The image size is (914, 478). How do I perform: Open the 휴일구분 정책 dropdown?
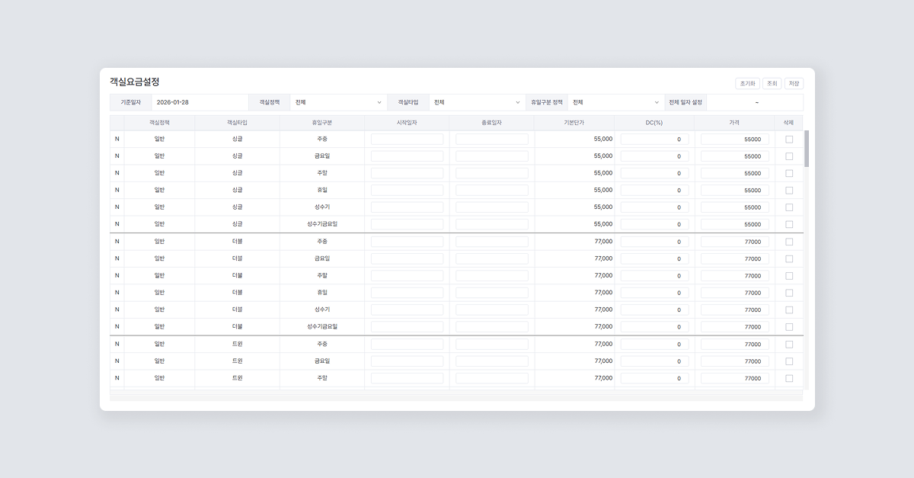615,102
